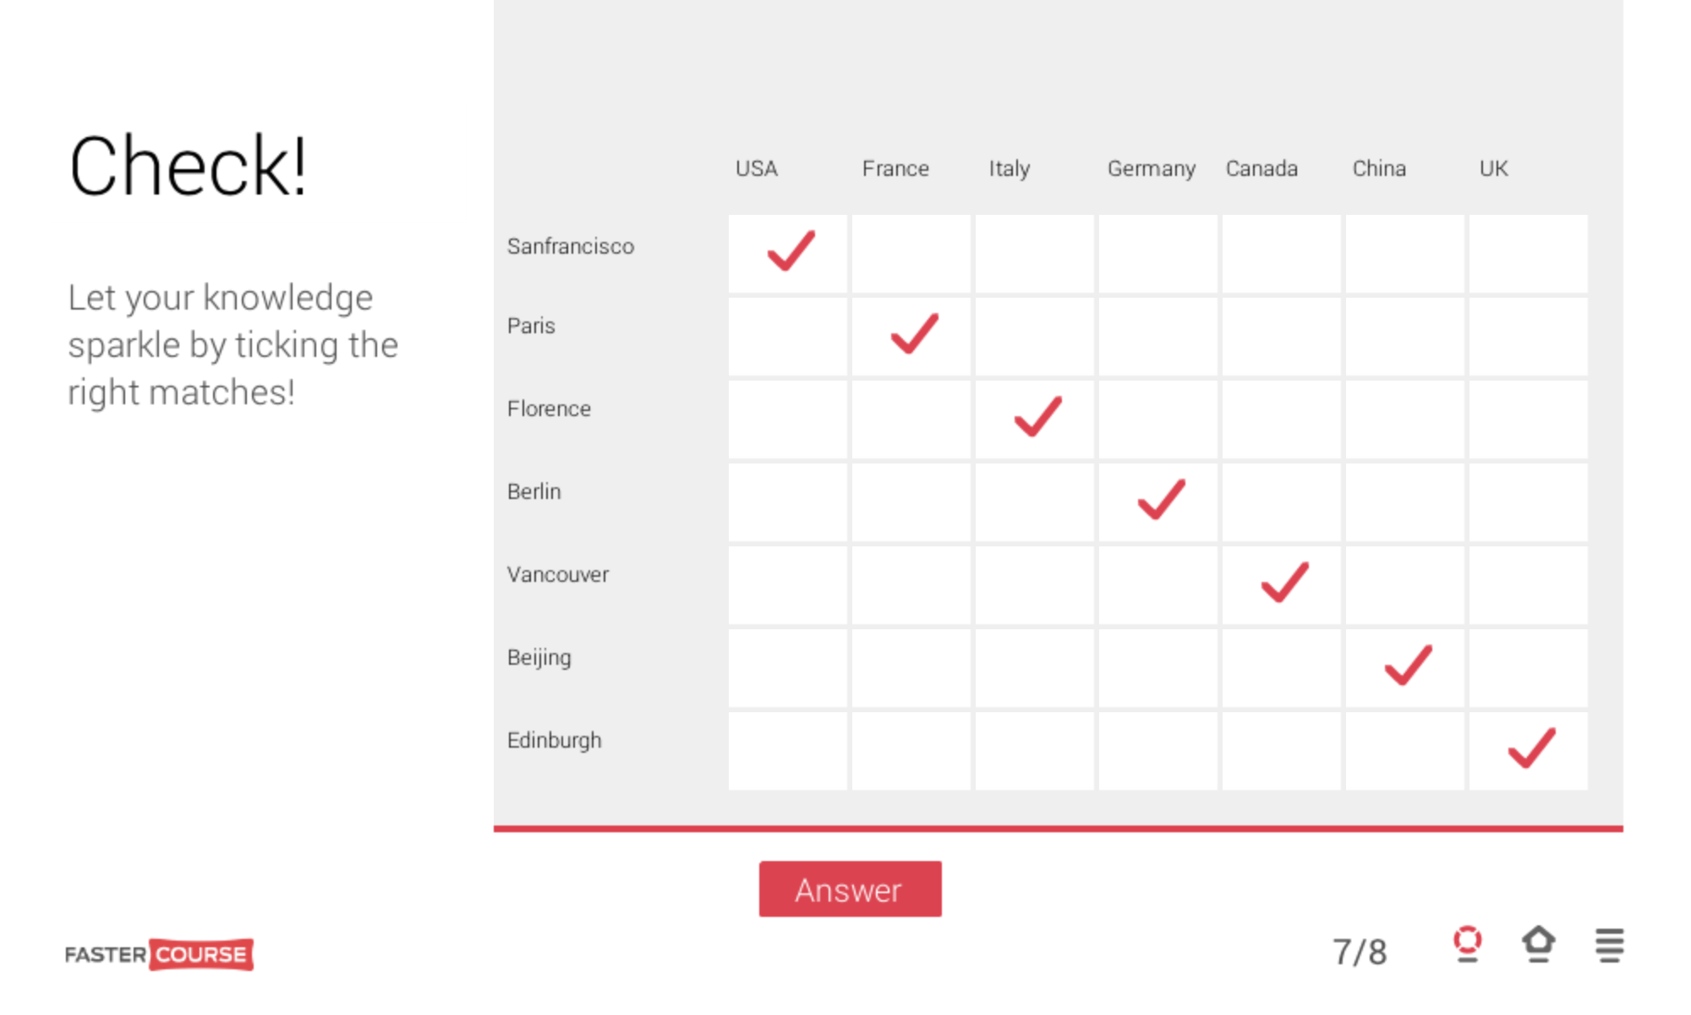Untick the Florence and Italy checkmark
Viewport: 1691px width, 1015px height.
tap(1035, 418)
